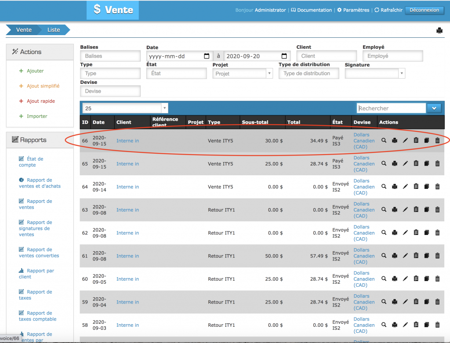
Task: Print sale 65 using its printer icon
Action: pyautogui.click(x=395, y=163)
